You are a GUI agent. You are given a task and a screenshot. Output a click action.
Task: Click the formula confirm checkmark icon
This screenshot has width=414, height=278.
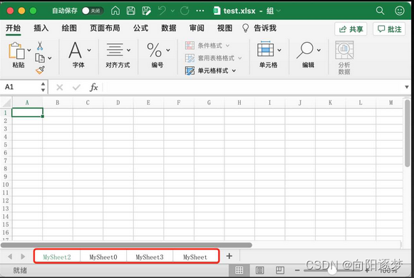76,87
